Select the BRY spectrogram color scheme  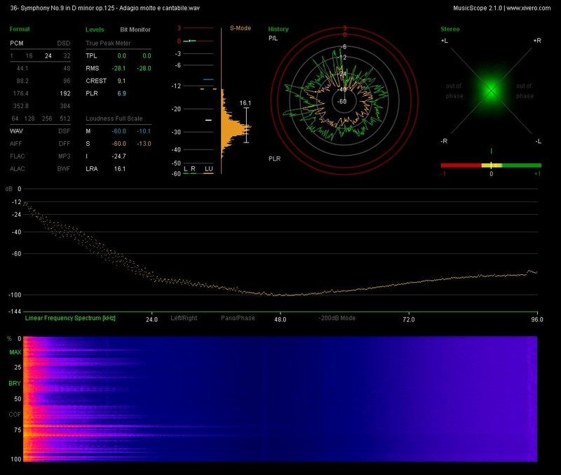coord(15,383)
